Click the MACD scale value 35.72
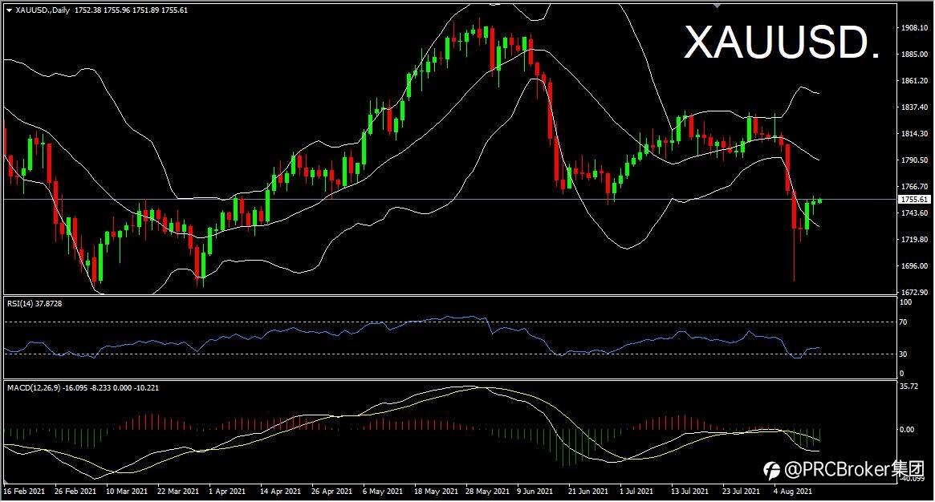Viewport: 935px width, 502px height. tap(909, 387)
